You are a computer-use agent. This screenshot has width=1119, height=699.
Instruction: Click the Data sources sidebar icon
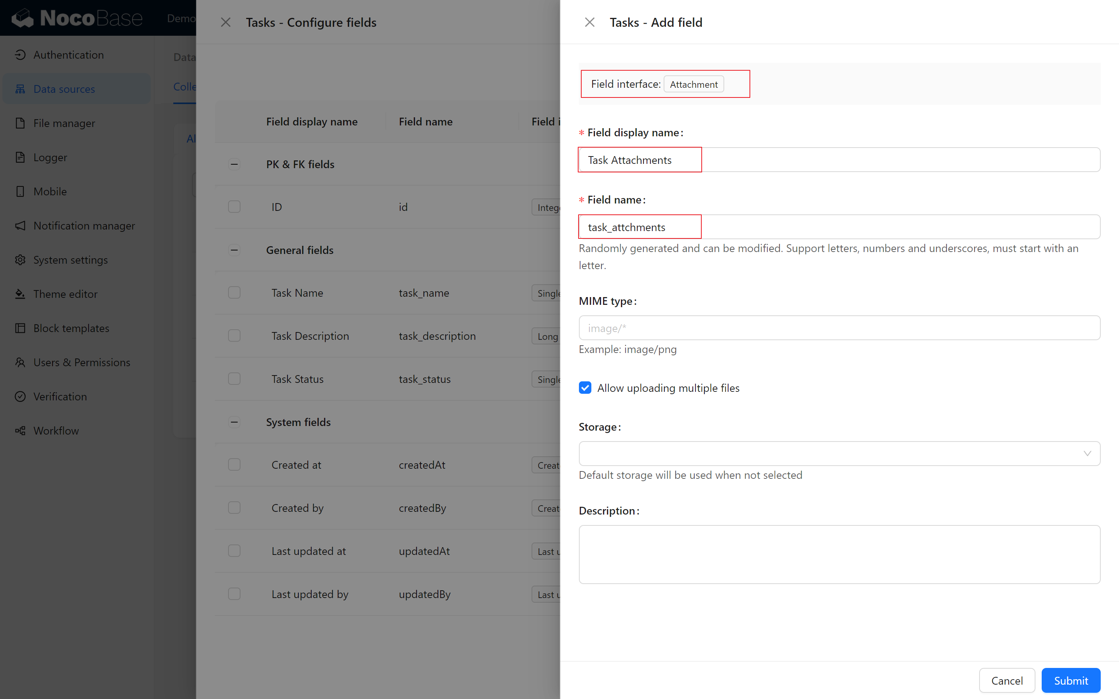pos(20,89)
